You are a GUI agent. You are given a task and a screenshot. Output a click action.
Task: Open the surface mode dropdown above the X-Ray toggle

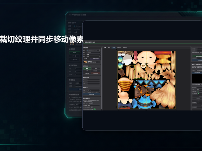tap(94, 105)
